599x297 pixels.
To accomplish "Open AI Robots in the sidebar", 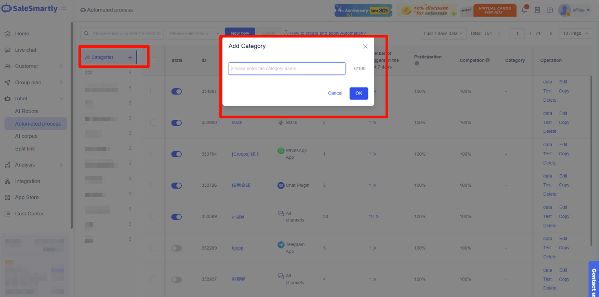I will point(27,111).
